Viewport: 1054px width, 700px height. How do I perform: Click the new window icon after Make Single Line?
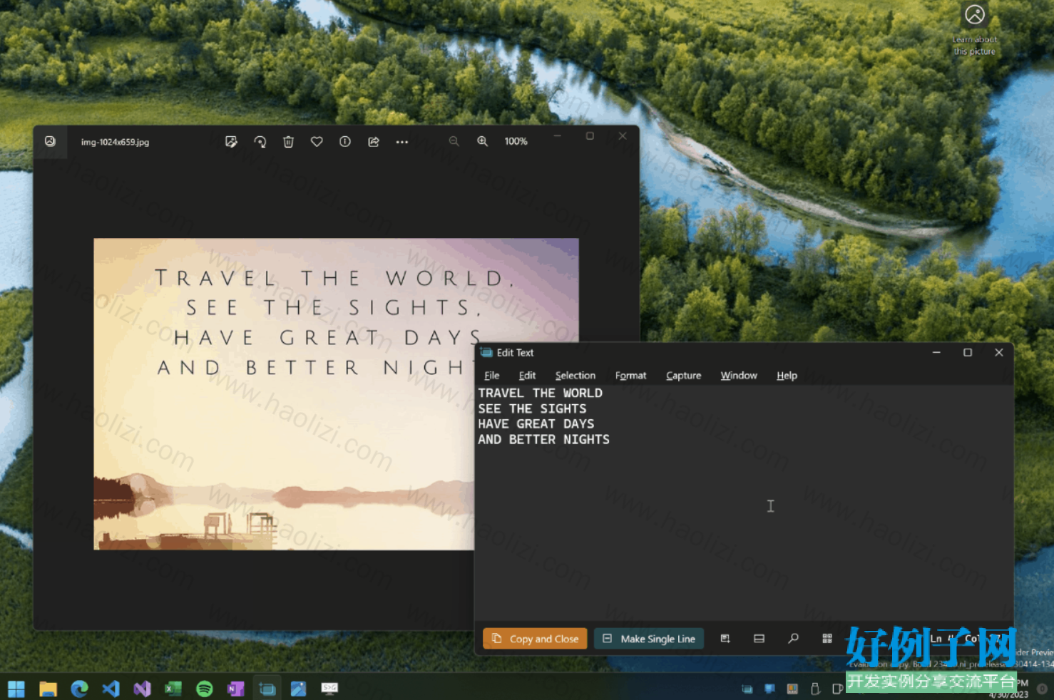(x=725, y=639)
